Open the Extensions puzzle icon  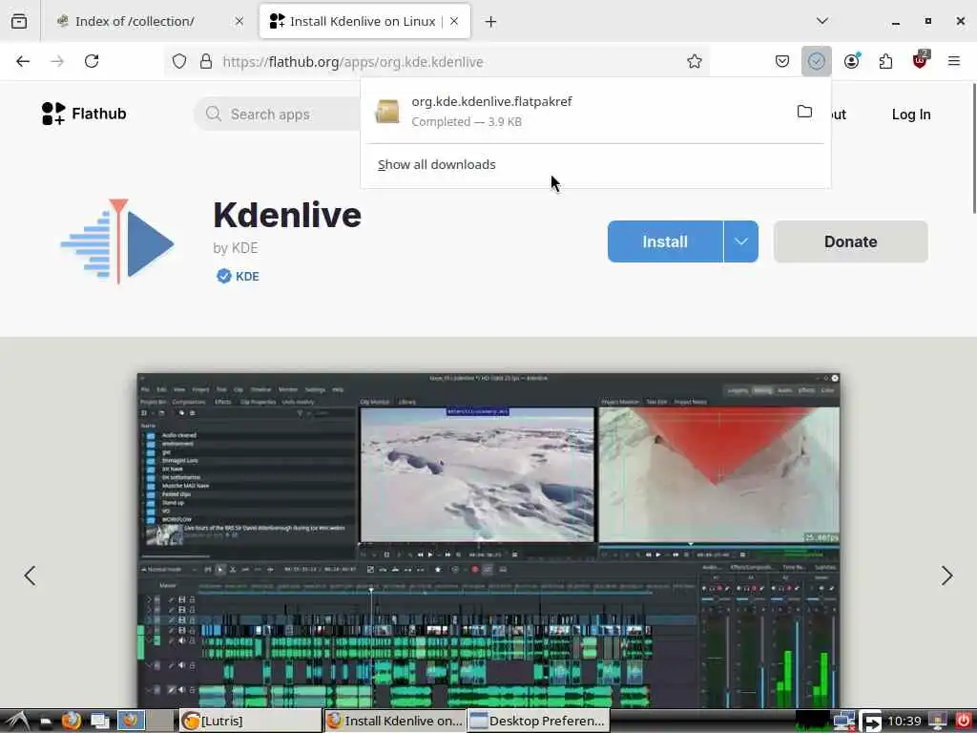click(885, 61)
